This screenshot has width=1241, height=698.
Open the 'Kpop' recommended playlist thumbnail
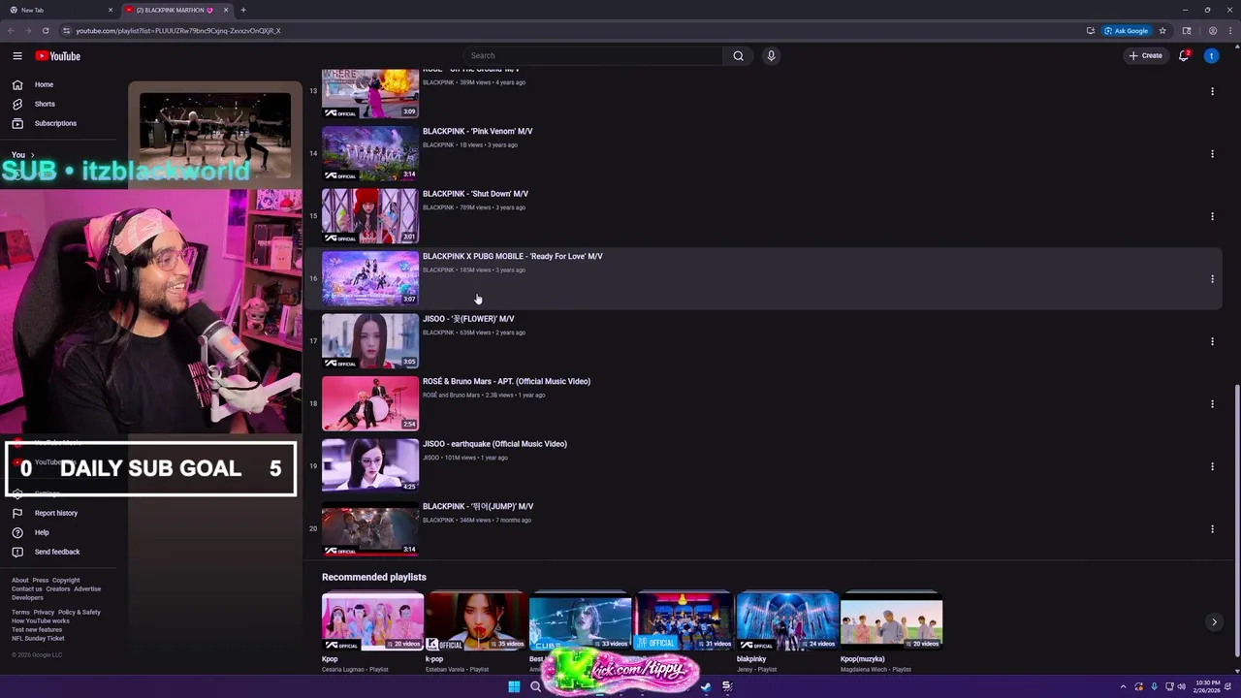coord(372,621)
